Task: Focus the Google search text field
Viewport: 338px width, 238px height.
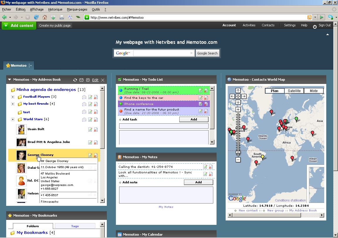Action: [x=163, y=53]
